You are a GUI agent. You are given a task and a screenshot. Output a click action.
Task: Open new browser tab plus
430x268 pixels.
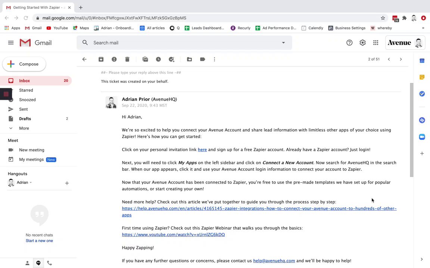point(81,7)
